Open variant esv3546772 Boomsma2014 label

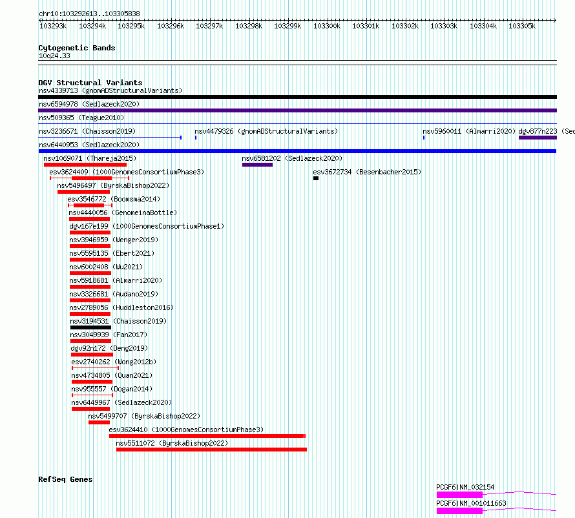(x=114, y=199)
